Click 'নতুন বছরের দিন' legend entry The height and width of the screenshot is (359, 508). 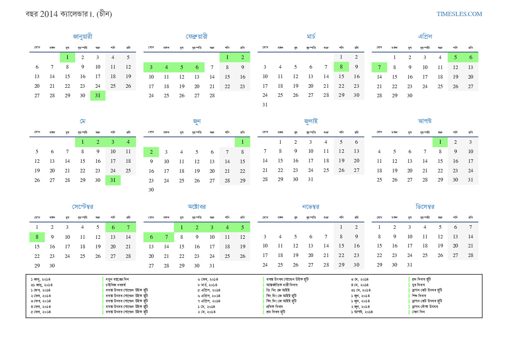pos(117,279)
